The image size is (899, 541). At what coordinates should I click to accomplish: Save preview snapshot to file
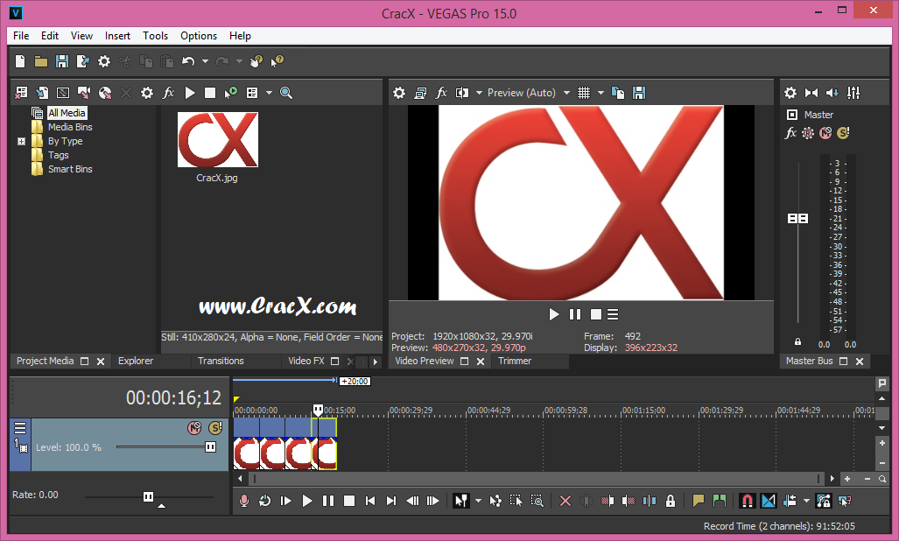point(639,93)
